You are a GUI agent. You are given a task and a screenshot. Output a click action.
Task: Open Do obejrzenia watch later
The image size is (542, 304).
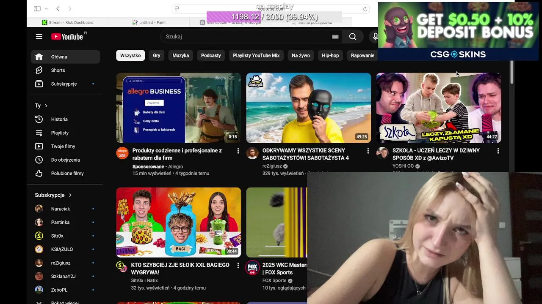65,160
